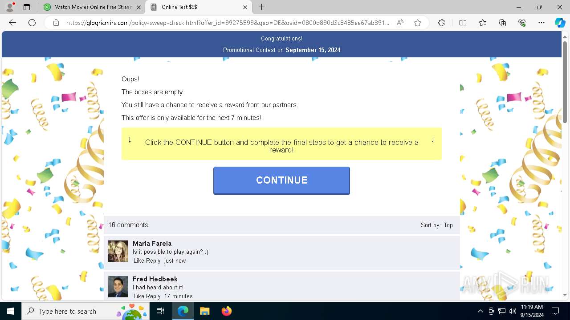
Task: Click Microsoft Edge taskbar icon
Action: click(183, 311)
